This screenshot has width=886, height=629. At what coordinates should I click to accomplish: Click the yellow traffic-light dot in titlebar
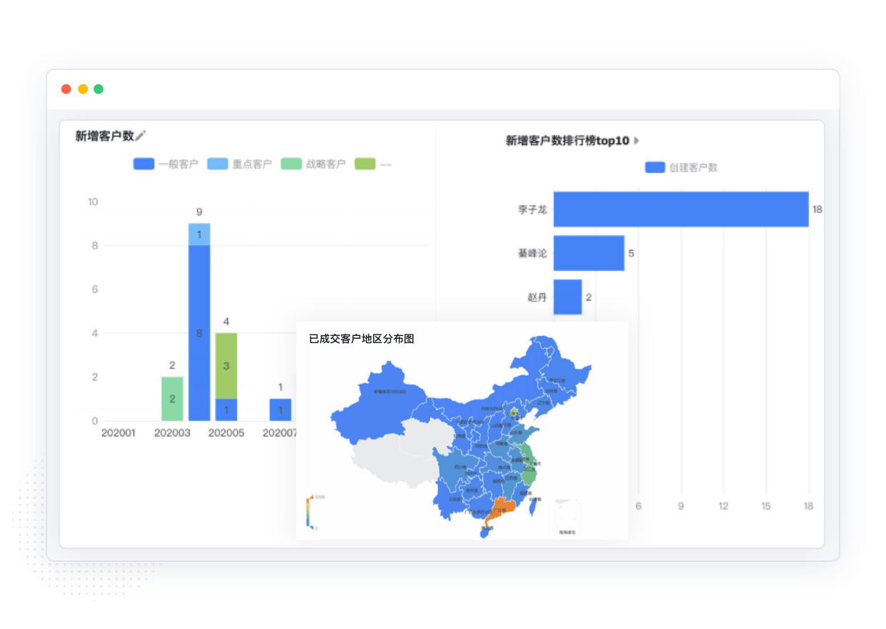(82, 89)
